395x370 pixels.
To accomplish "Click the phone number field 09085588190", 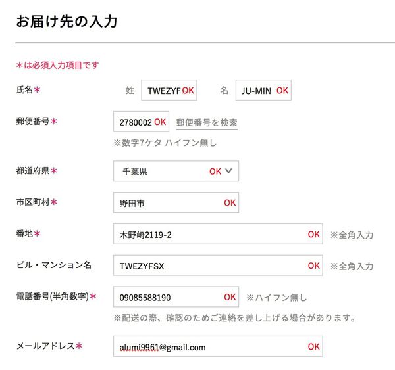I will 171,297.
